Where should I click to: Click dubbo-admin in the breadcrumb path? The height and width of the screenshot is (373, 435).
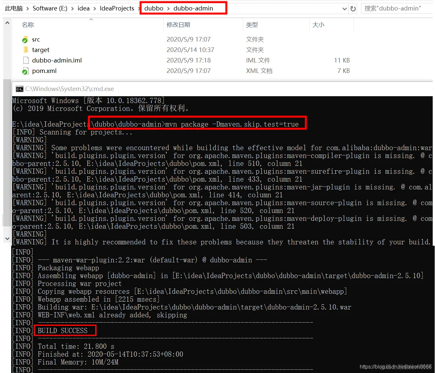coord(193,9)
